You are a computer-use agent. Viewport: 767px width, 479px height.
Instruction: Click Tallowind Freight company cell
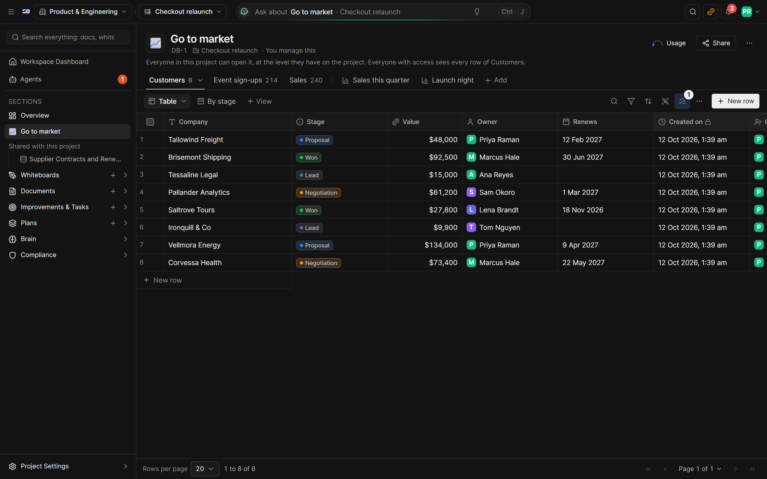coord(227,140)
